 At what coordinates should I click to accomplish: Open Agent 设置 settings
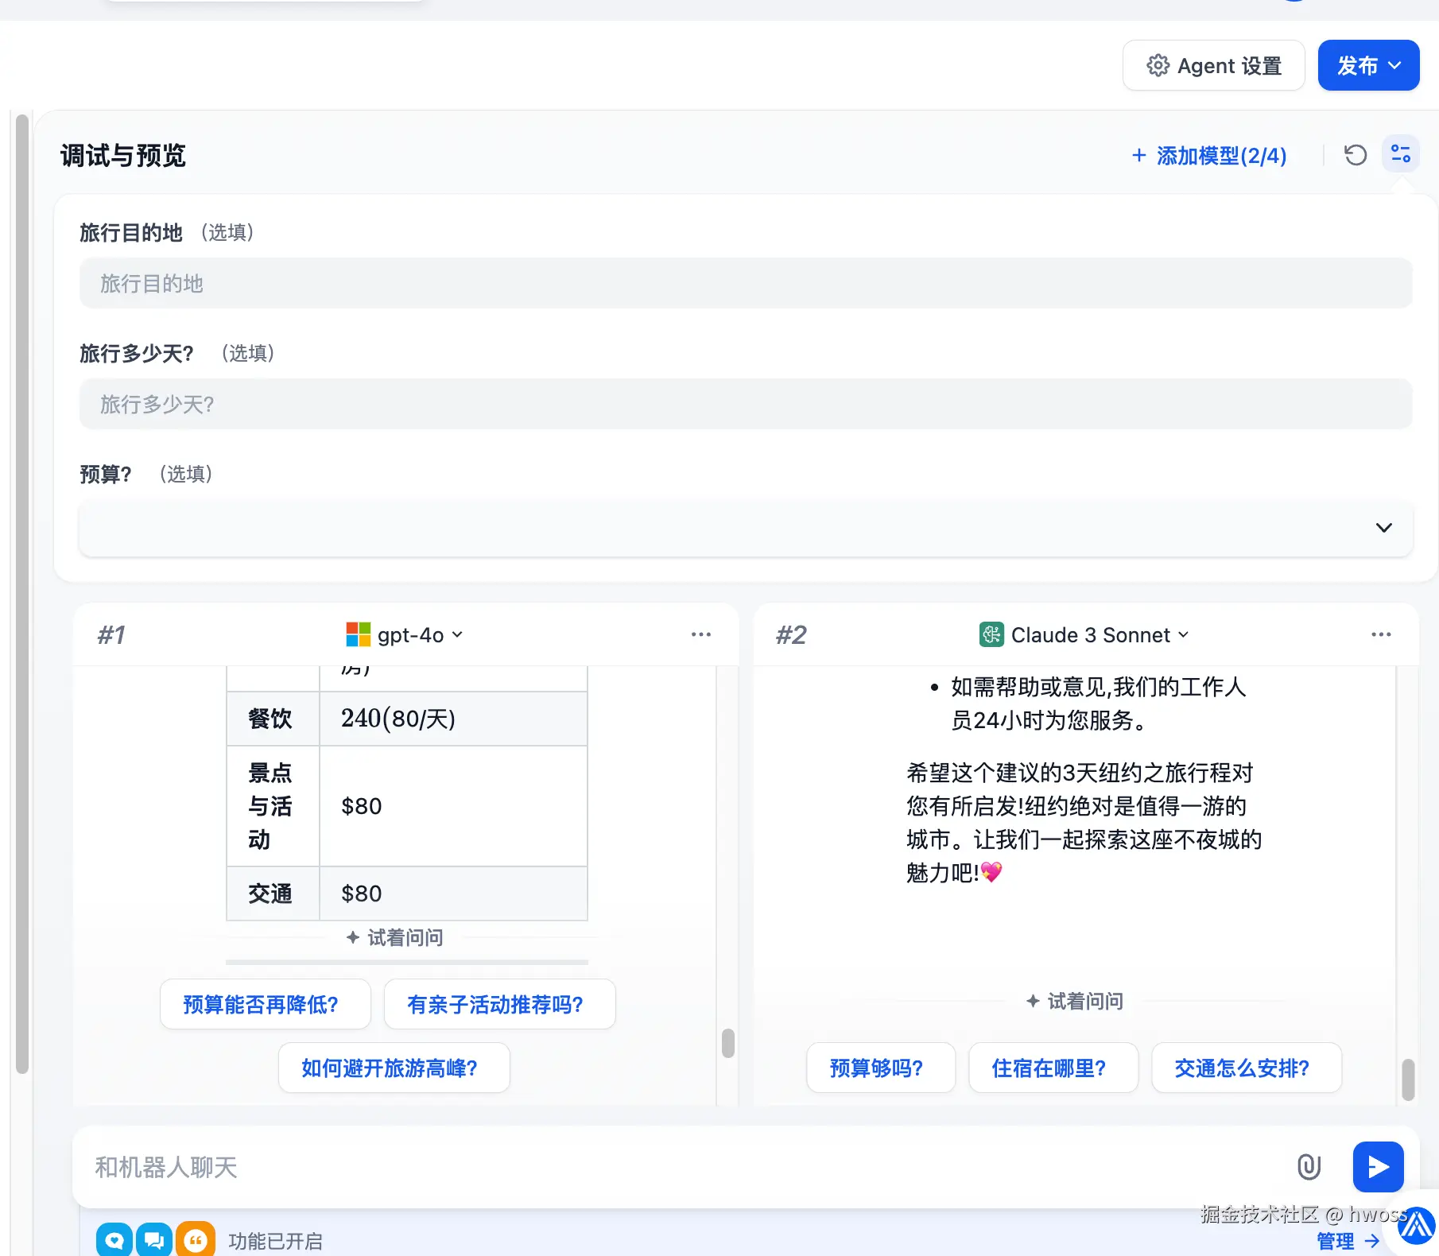coord(1213,65)
